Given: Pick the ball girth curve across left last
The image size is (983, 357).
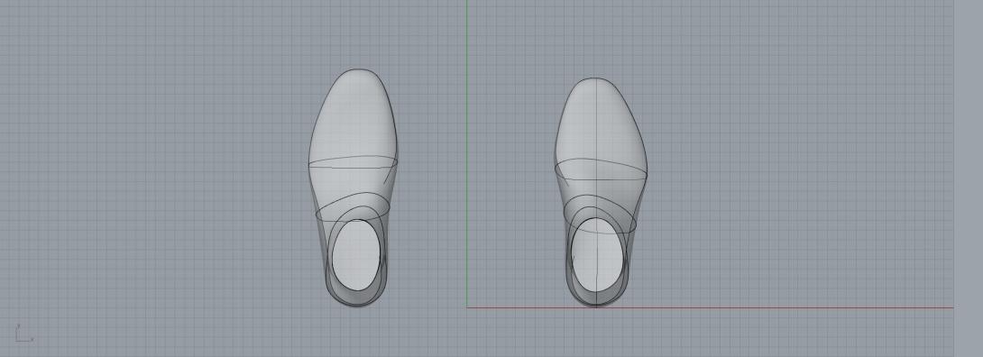Looking at the screenshot, I should point(353,163).
